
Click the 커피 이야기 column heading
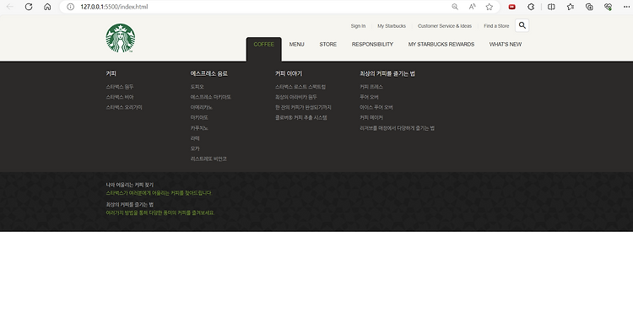(289, 73)
